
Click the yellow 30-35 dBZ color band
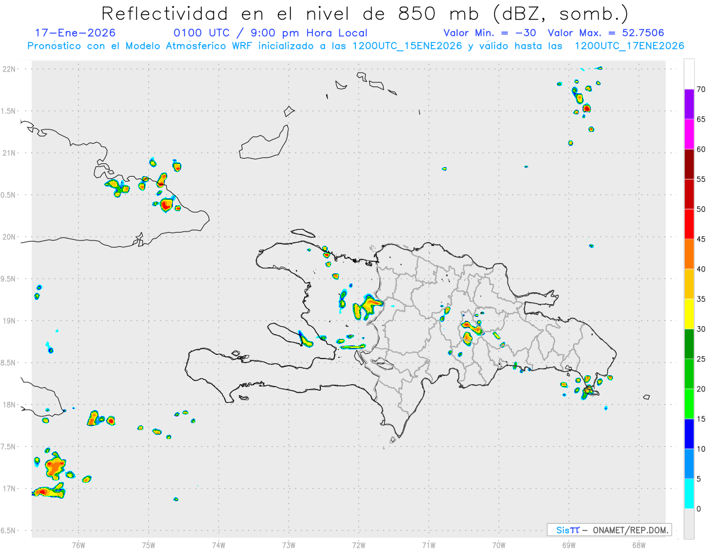pyautogui.click(x=689, y=314)
